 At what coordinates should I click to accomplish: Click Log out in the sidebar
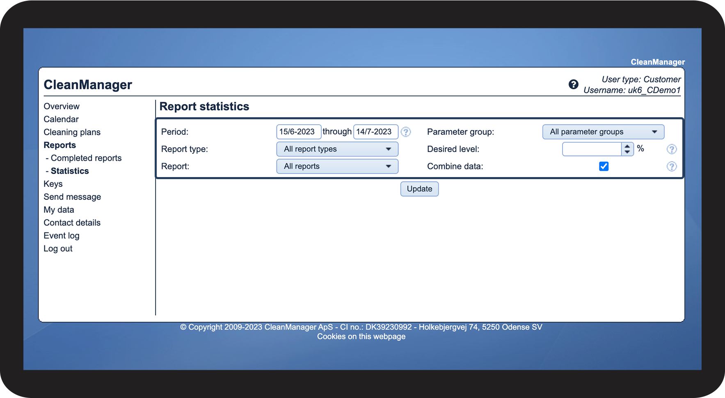[x=58, y=248]
